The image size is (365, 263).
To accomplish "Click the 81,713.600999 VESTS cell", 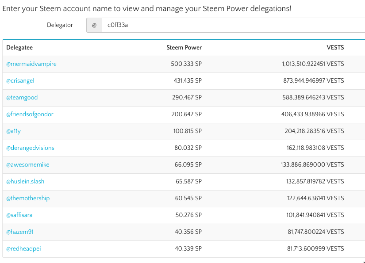I will (315, 249).
